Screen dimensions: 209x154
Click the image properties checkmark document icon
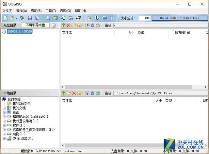54,26
